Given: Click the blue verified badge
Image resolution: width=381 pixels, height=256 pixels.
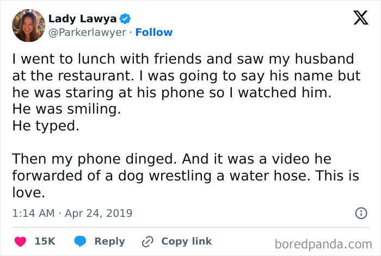Looking at the screenshot, I should pyautogui.click(x=125, y=19).
